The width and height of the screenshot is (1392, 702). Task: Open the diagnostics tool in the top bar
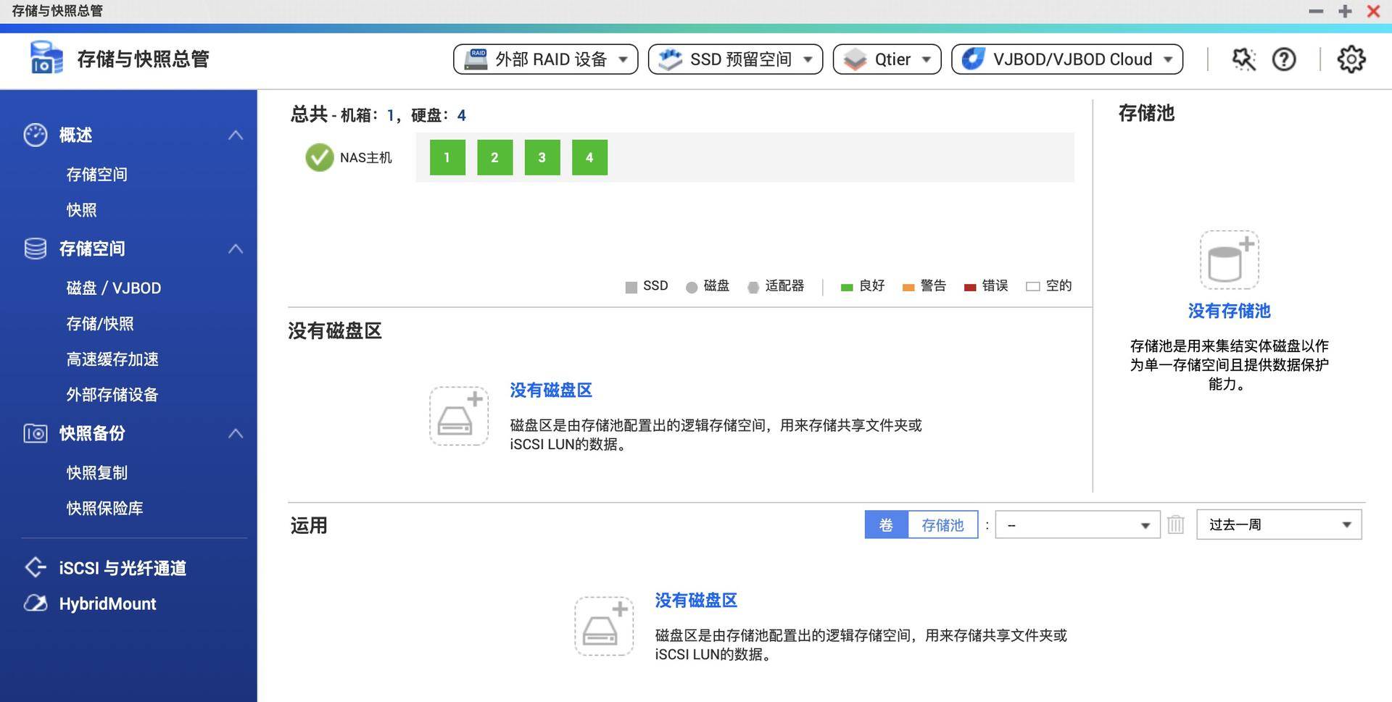(x=1243, y=59)
